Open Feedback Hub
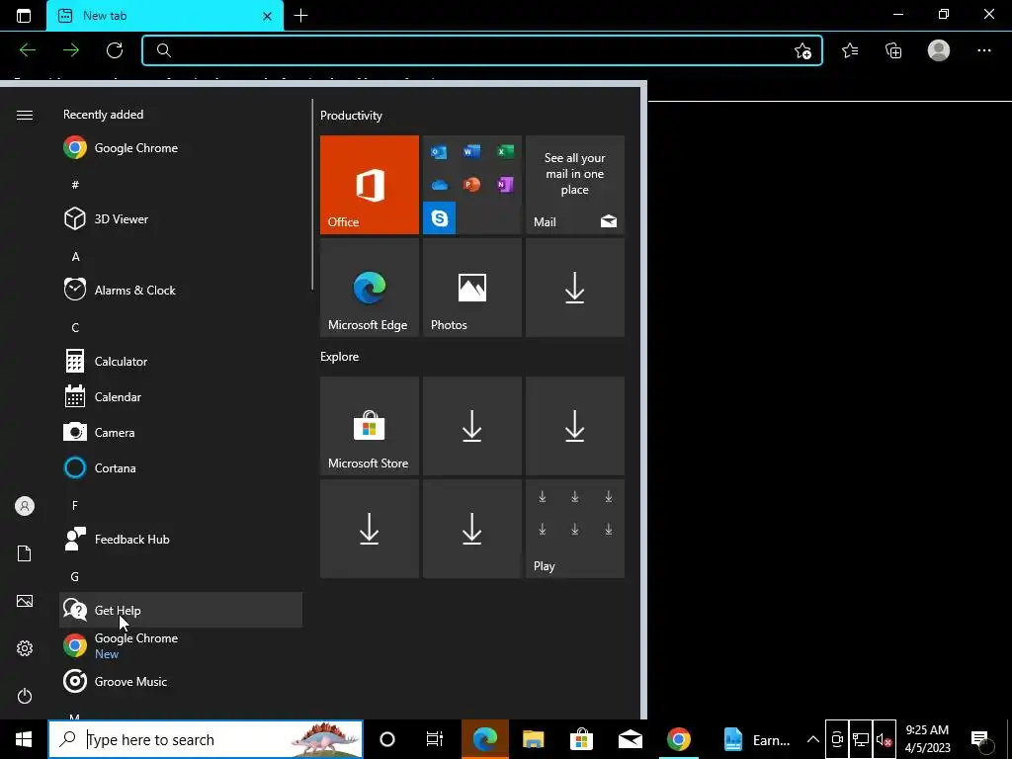The image size is (1012, 759). click(x=181, y=539)
